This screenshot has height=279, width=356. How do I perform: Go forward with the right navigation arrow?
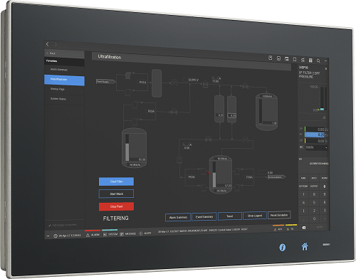56,44
